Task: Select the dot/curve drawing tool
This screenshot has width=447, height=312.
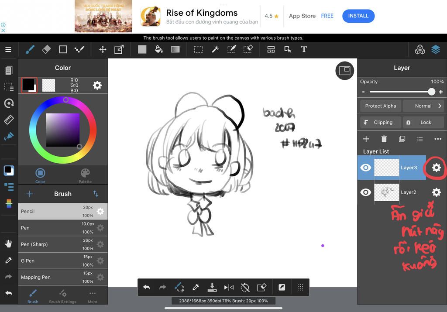Action: pyautogui.click(x=79, y=50)
